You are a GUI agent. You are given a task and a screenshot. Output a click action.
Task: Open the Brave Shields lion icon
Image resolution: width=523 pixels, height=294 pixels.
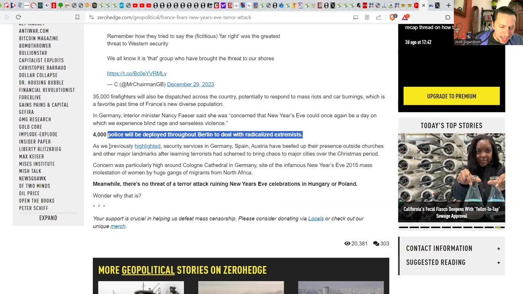click(393, 17)
